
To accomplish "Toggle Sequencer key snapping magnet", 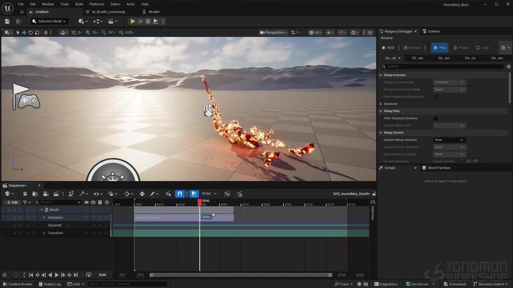I will coord(179,194).
